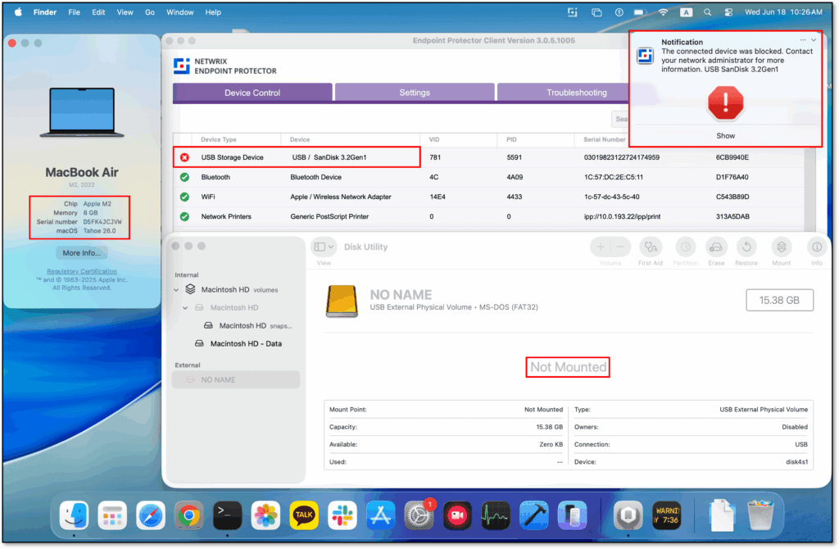
Task: Click the First Aid icon in Disk Utility
Action: coord(650,247)
